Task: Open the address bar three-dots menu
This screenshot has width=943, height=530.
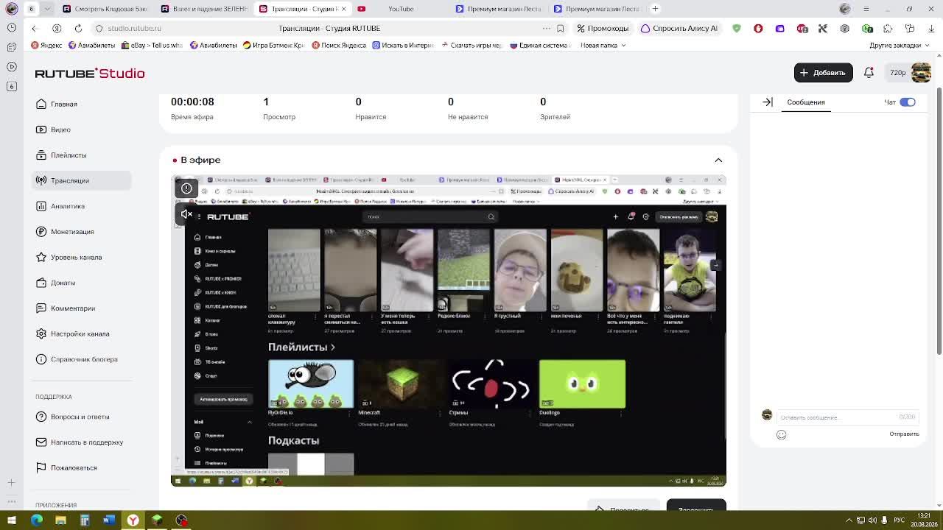Action: (546, 28)
